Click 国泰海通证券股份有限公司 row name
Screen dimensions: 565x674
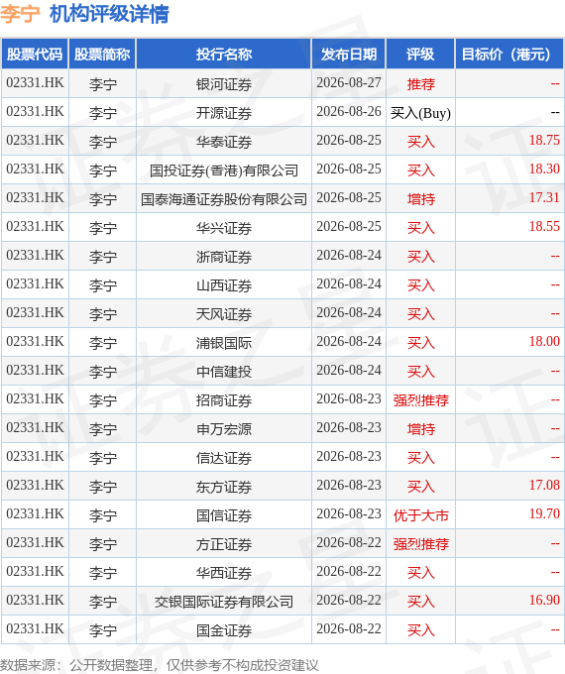pyautogui.click(x=224, y=199)
